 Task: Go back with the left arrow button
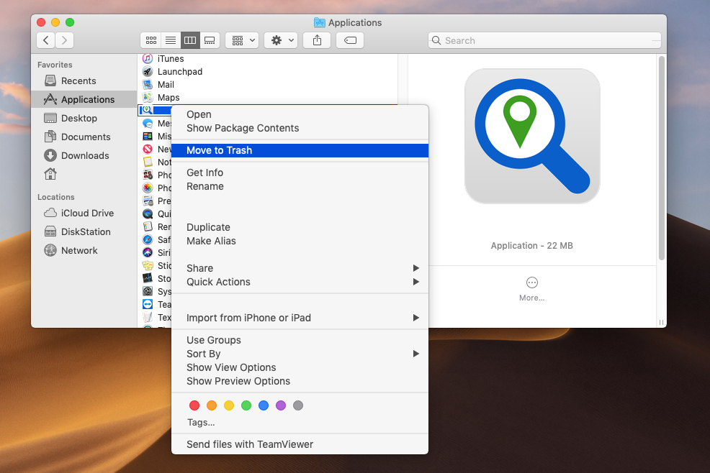(x=47, y=40)
